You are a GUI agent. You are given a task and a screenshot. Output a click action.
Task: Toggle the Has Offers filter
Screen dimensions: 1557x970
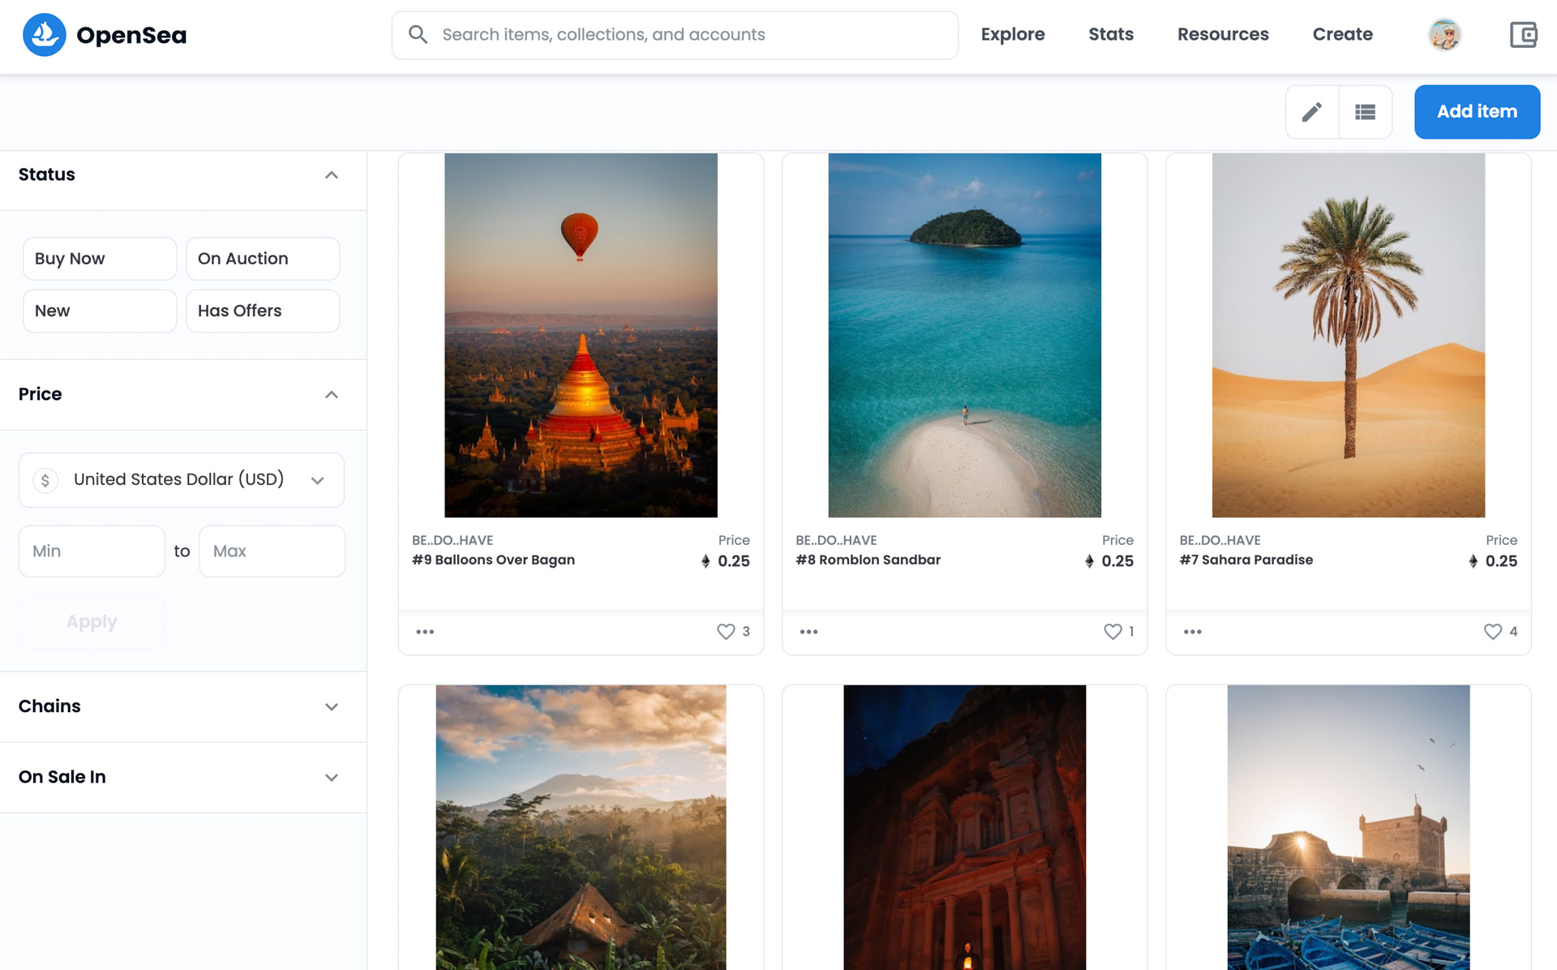(x=262, y=311)
